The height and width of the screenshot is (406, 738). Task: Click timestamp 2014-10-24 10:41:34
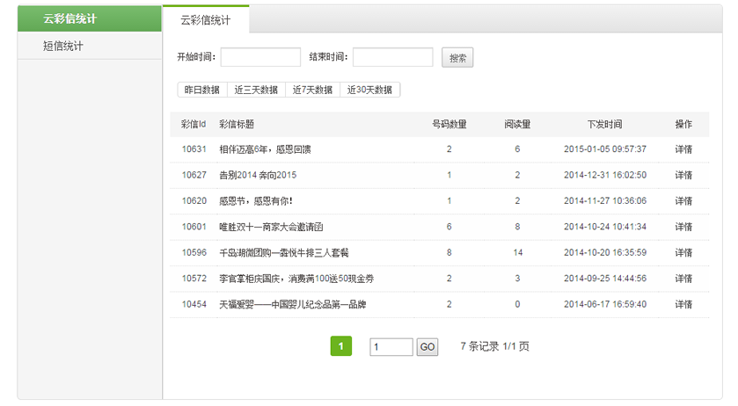(605, 227)
